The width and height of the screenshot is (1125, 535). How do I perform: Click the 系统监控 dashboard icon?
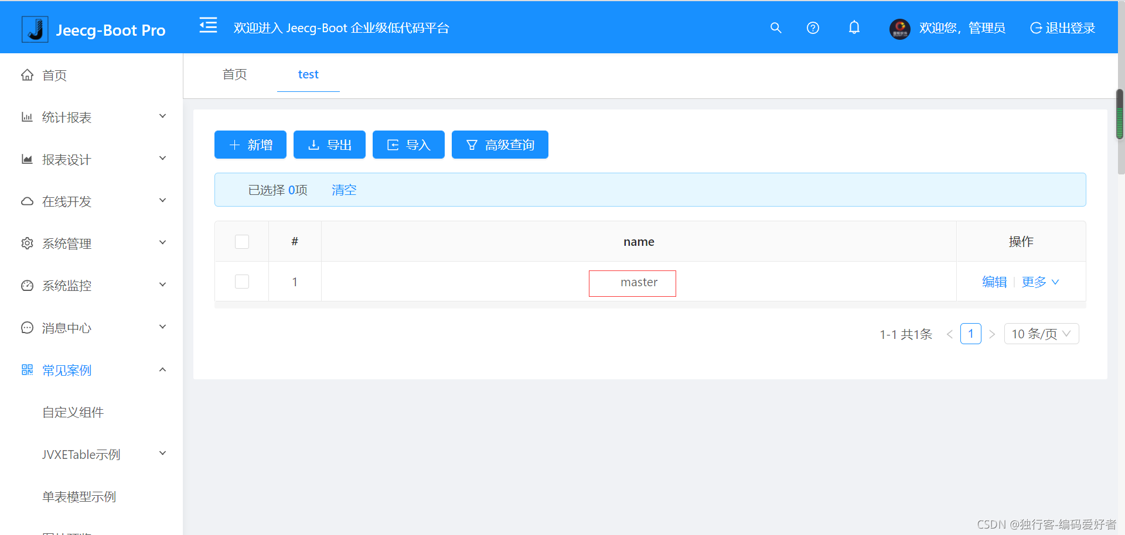coord(27,286)
